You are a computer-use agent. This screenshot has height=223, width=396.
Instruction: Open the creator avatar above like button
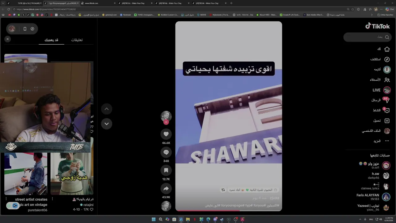coord(166,116)
